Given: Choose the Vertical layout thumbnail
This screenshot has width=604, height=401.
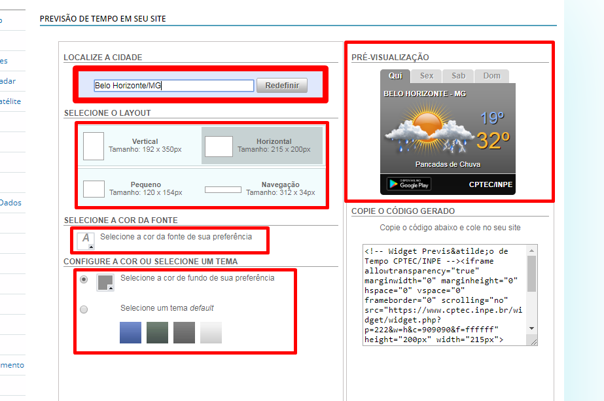Looking at the screenshot, I should click(94, 146).
